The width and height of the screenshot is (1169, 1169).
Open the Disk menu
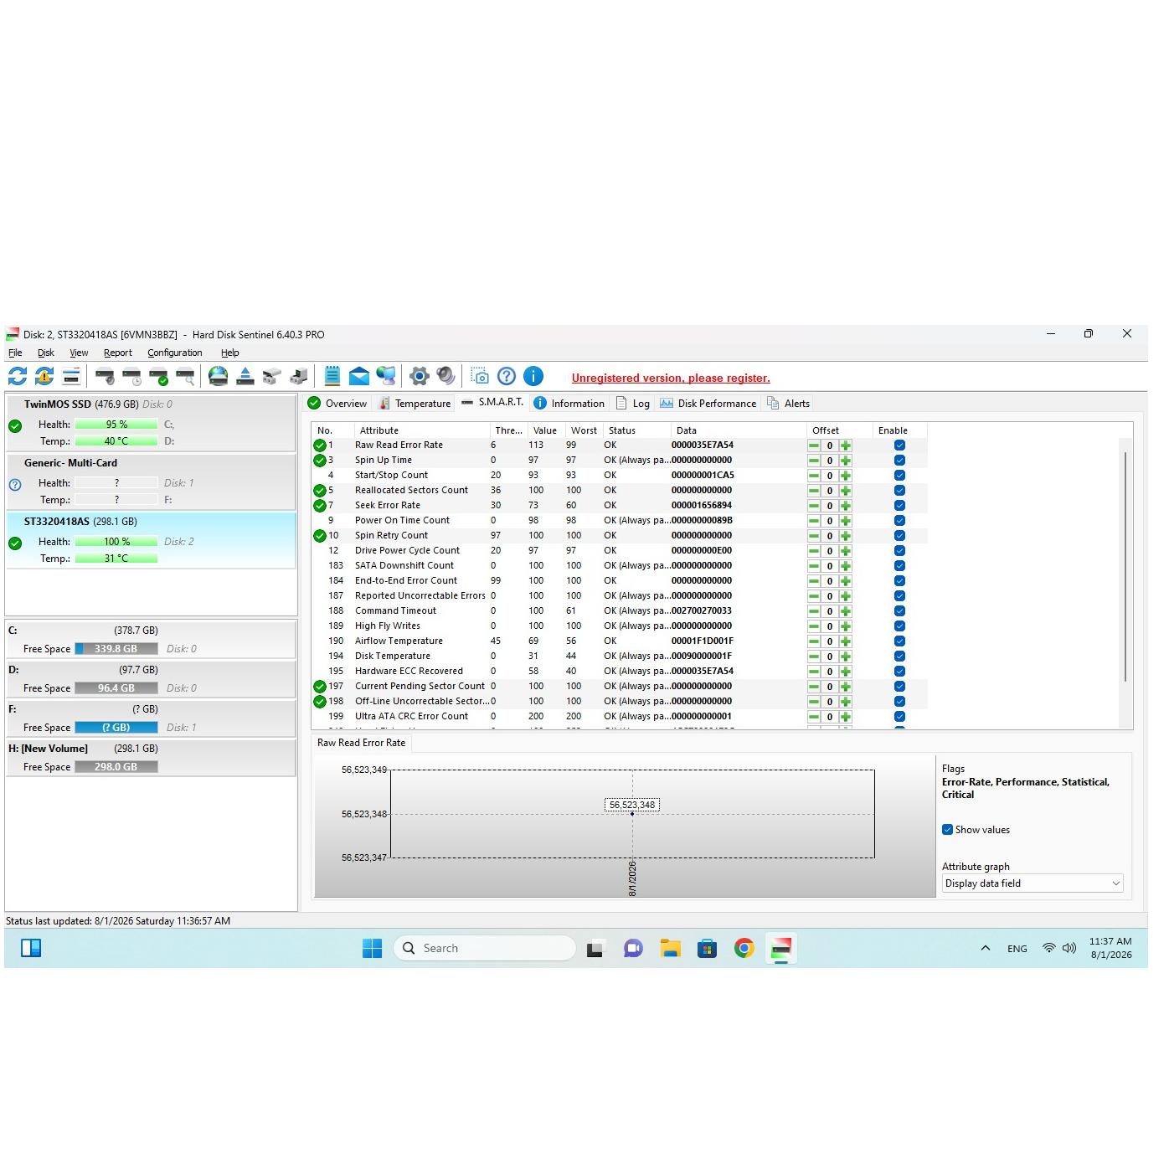46,353
